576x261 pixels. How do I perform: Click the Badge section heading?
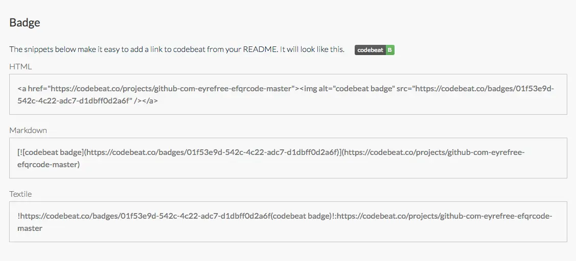click(x=25, y=22)
